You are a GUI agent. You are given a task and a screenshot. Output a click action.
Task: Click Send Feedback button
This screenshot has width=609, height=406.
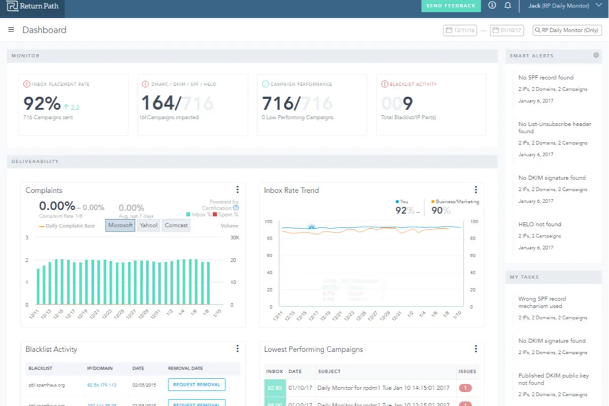coord(451,6)
